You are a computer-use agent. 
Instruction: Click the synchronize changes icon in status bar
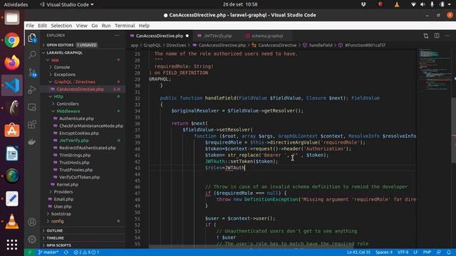(x=66, y=252)
